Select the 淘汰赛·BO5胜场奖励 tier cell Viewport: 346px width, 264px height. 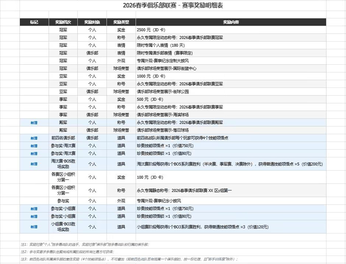coord(63,164)
